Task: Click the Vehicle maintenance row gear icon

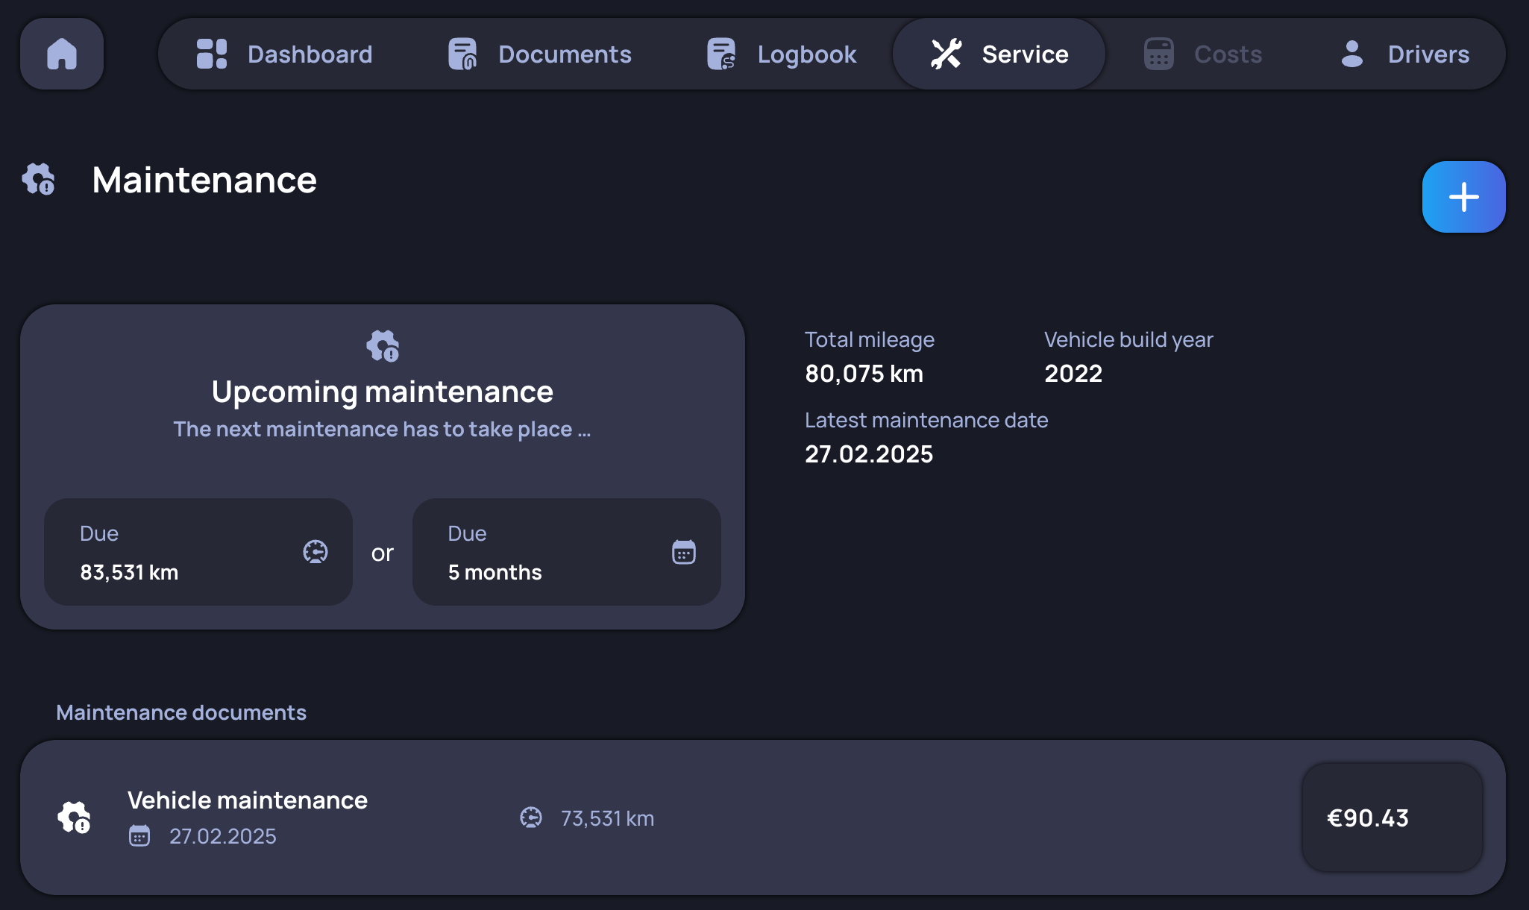Action: [x=75, y=818]
